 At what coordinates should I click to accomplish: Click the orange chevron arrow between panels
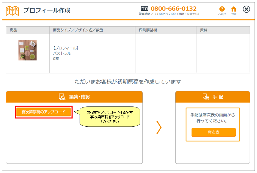[x=159, y=128]
